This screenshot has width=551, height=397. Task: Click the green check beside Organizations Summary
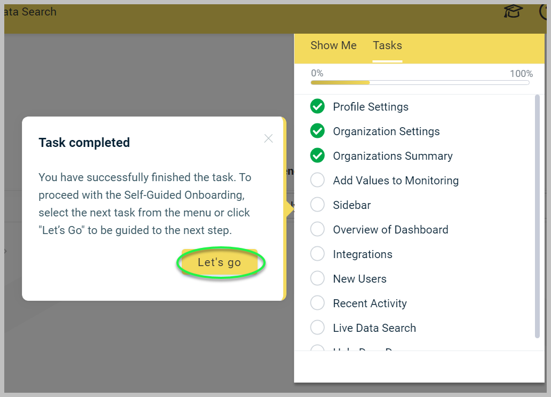click(x=317, y=155)
